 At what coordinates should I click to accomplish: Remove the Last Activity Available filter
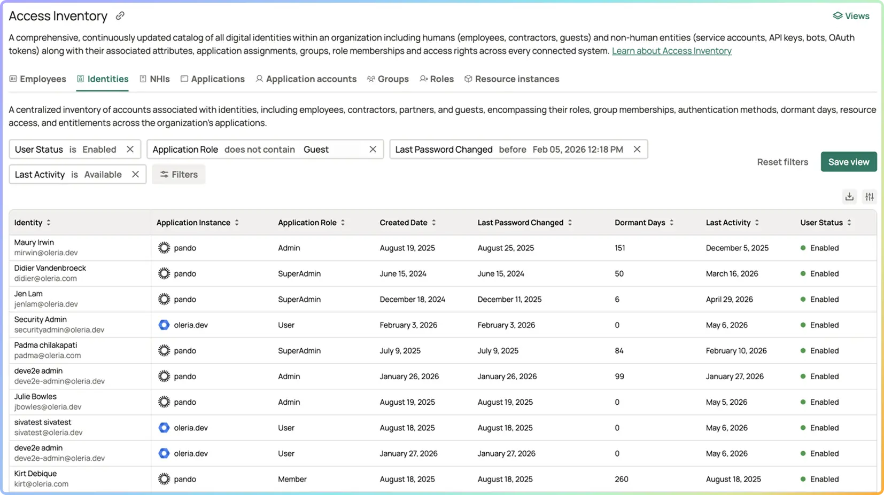(135, 175)
